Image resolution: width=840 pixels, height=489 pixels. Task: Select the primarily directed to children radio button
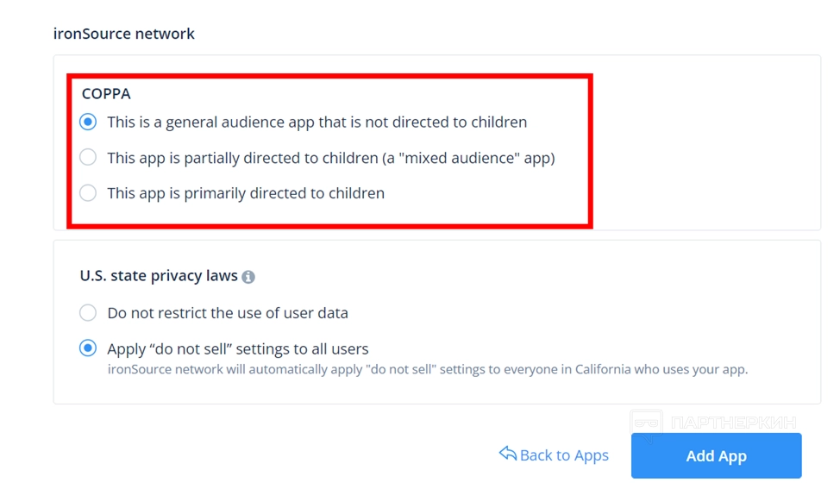tap(88, 193)
